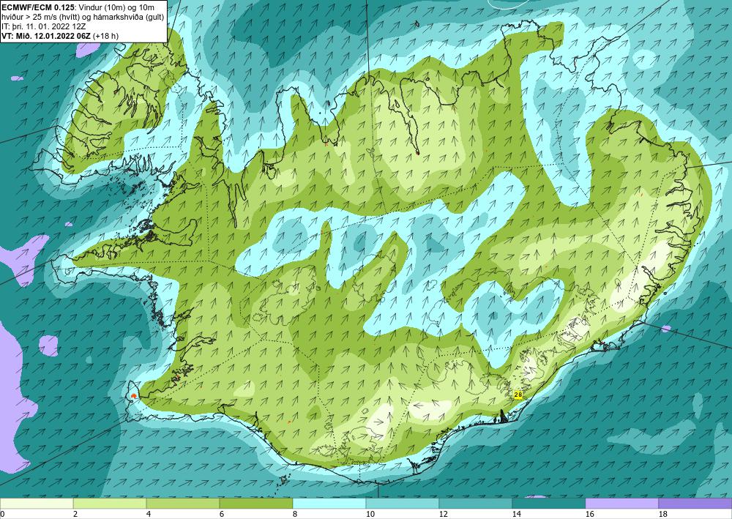Click the orange dot on the southwest peninsula
732x519 pixels.
[x=134, y=396]
